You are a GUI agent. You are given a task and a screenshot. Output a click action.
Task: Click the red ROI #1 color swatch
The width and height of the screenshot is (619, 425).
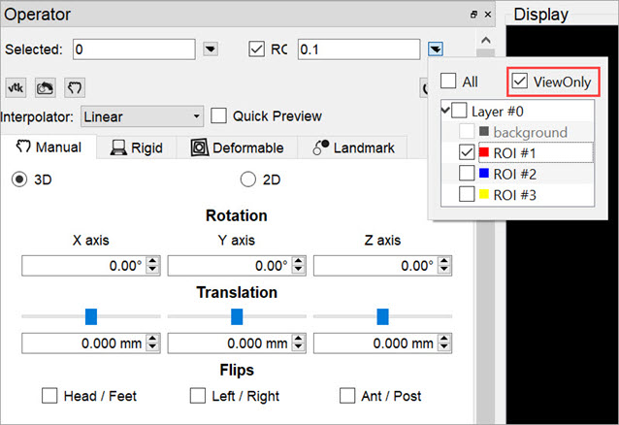[483, 153]
